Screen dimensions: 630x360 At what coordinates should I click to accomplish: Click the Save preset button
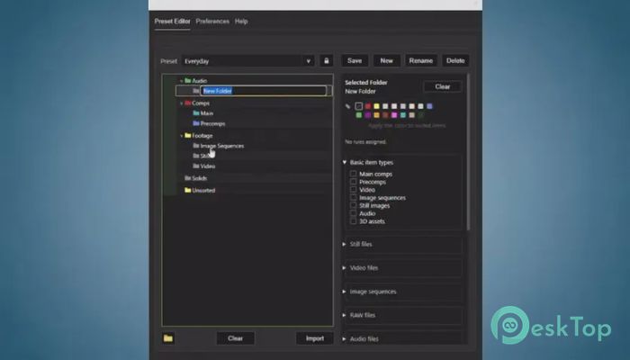point(355,60)
